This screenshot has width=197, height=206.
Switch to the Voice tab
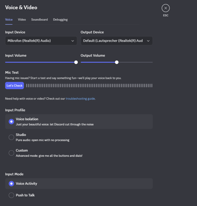pos(9,20)
